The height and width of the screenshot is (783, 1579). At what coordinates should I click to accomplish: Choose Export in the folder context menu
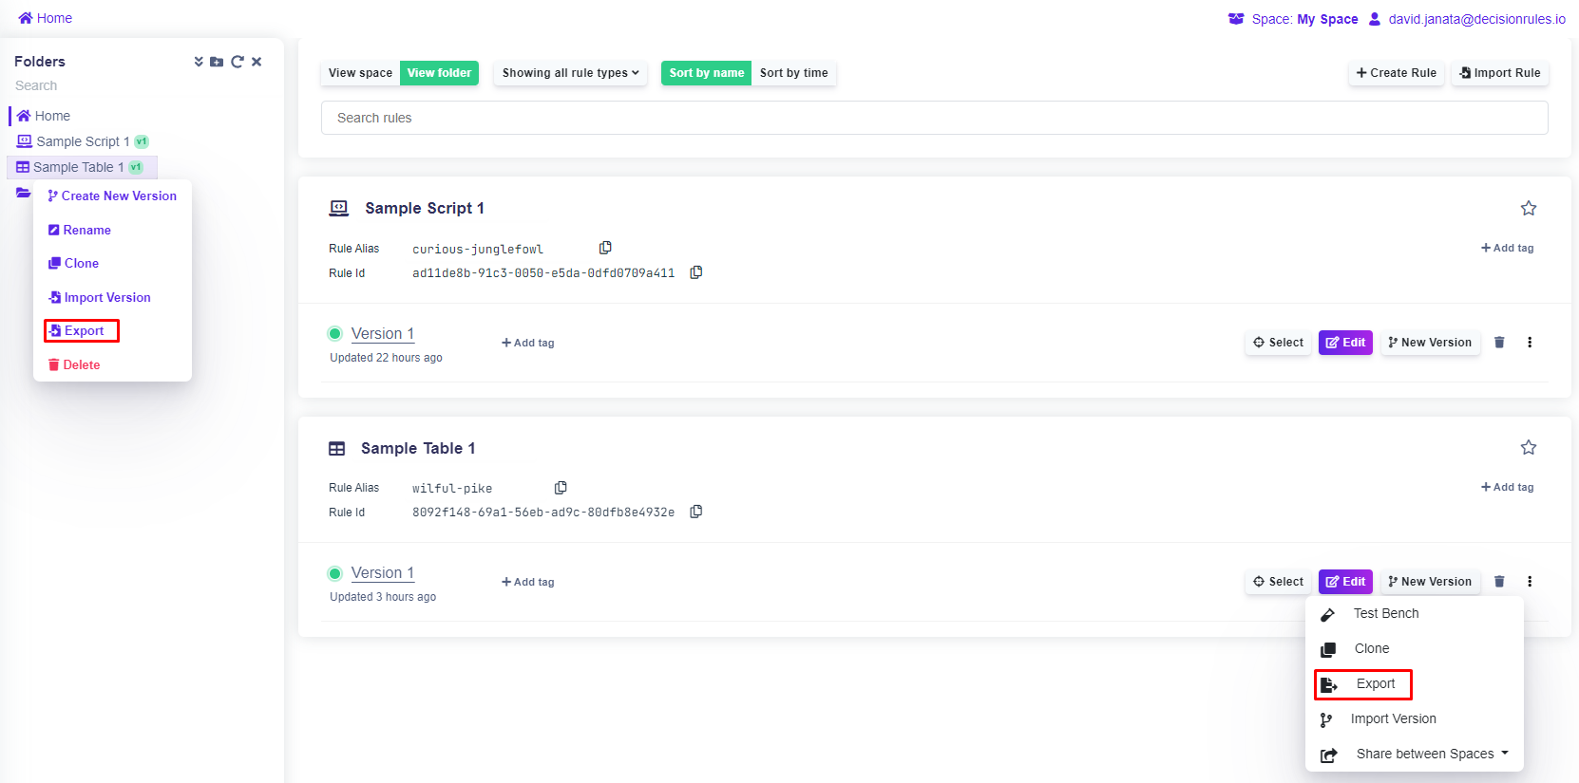tap(83, 330)
